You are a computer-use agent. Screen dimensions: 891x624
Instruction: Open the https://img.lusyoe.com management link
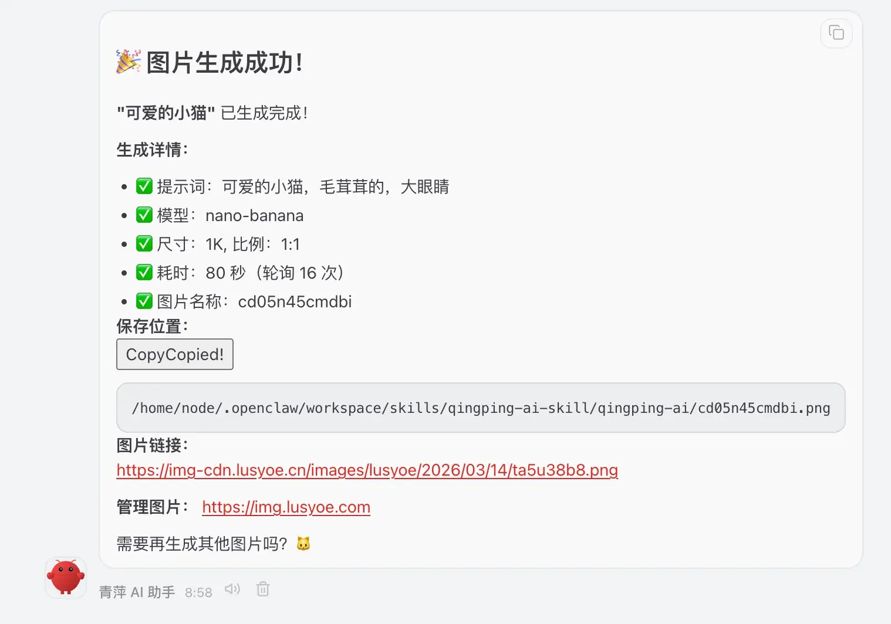pyautogui.click(x=286, y=507)
